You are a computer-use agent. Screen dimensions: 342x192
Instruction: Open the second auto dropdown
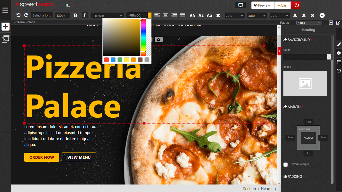[257, 15]
